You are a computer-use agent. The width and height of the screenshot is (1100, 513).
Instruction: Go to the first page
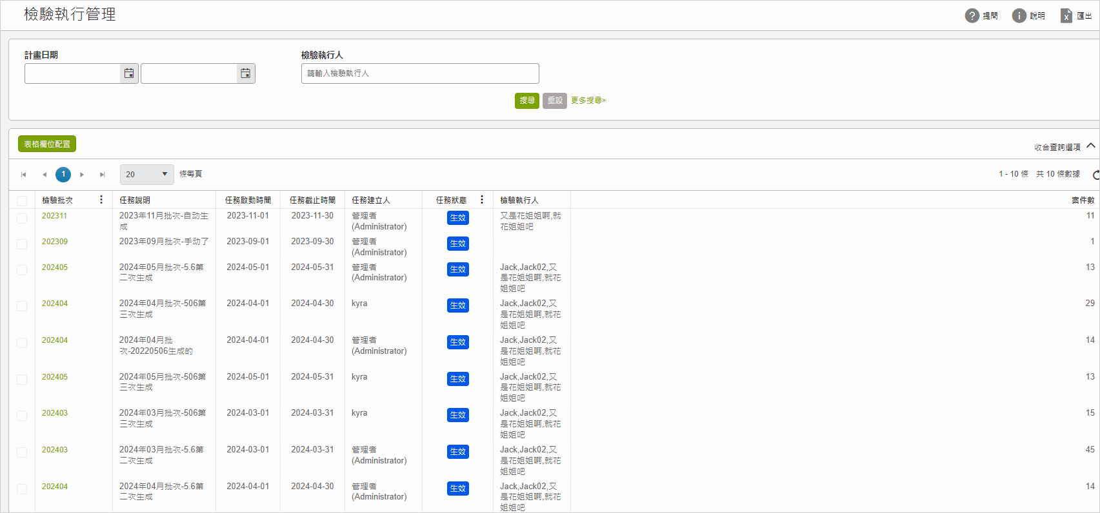[24, 175]
